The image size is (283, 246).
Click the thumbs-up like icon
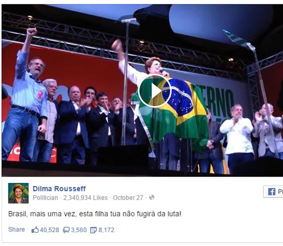pyautogui.click(x=35, y=230)
